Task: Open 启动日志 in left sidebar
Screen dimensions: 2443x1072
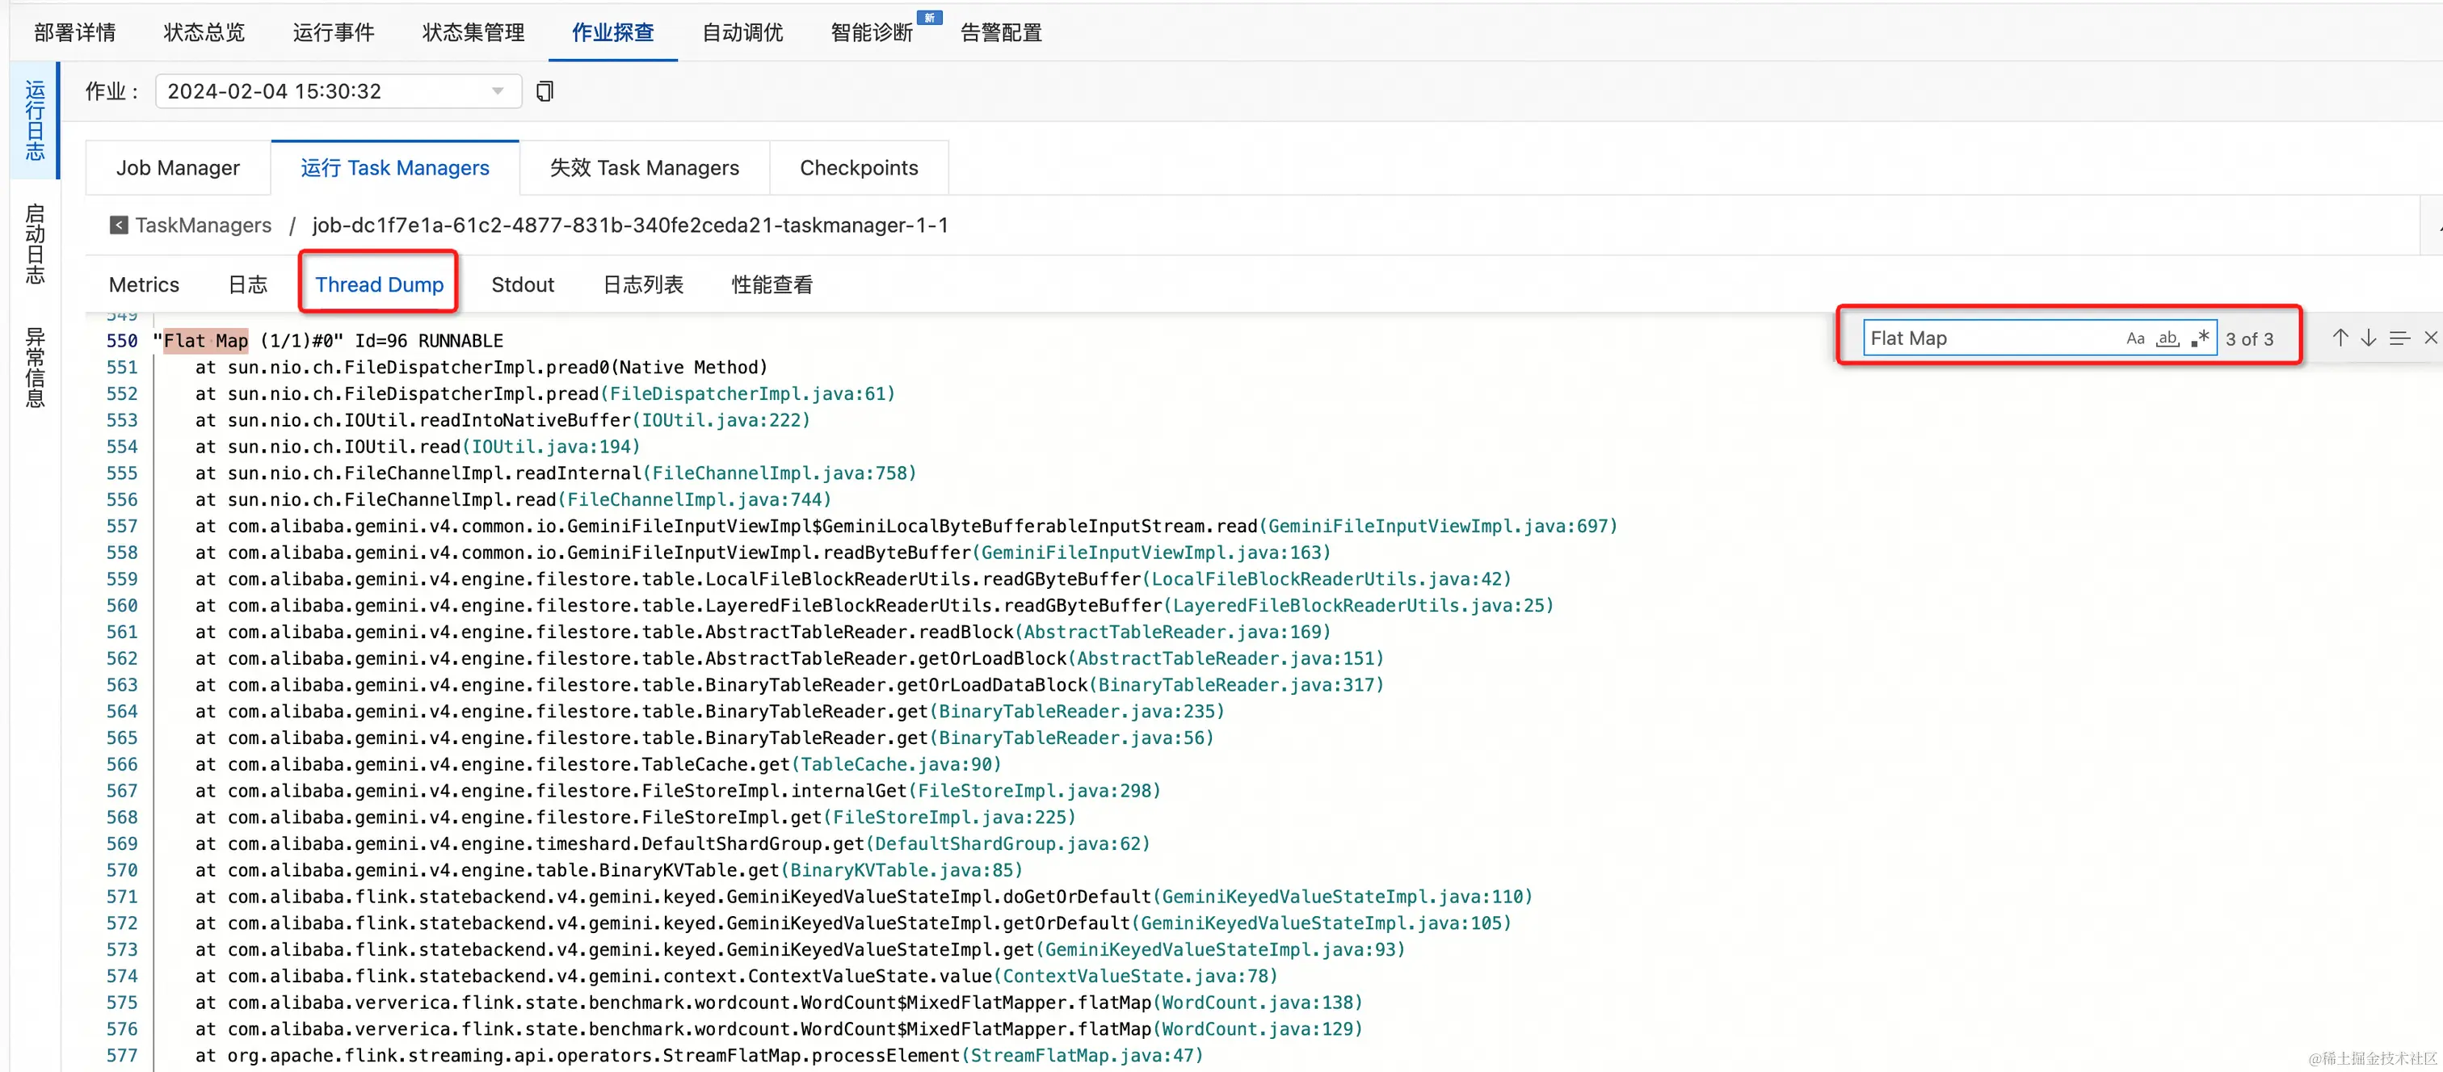Action: point(35,244)
